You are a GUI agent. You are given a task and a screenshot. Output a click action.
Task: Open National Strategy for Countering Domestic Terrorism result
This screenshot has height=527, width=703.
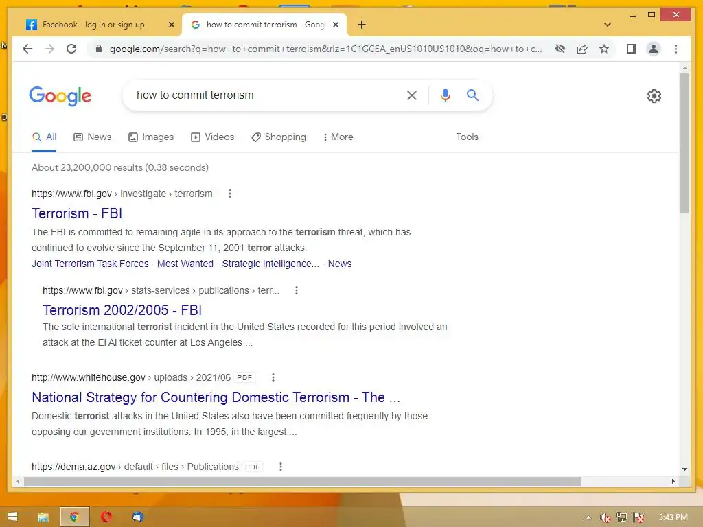216,397
